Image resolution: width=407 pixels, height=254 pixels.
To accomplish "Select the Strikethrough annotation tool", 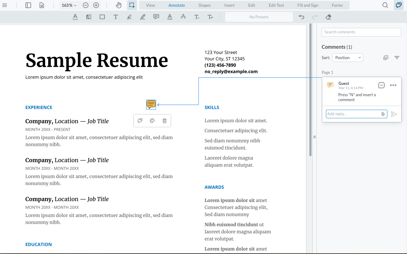I will [x=183, y=17].
